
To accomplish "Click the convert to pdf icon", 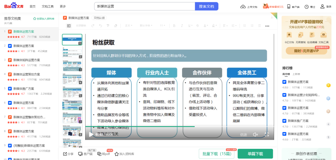I will point(99,154).
